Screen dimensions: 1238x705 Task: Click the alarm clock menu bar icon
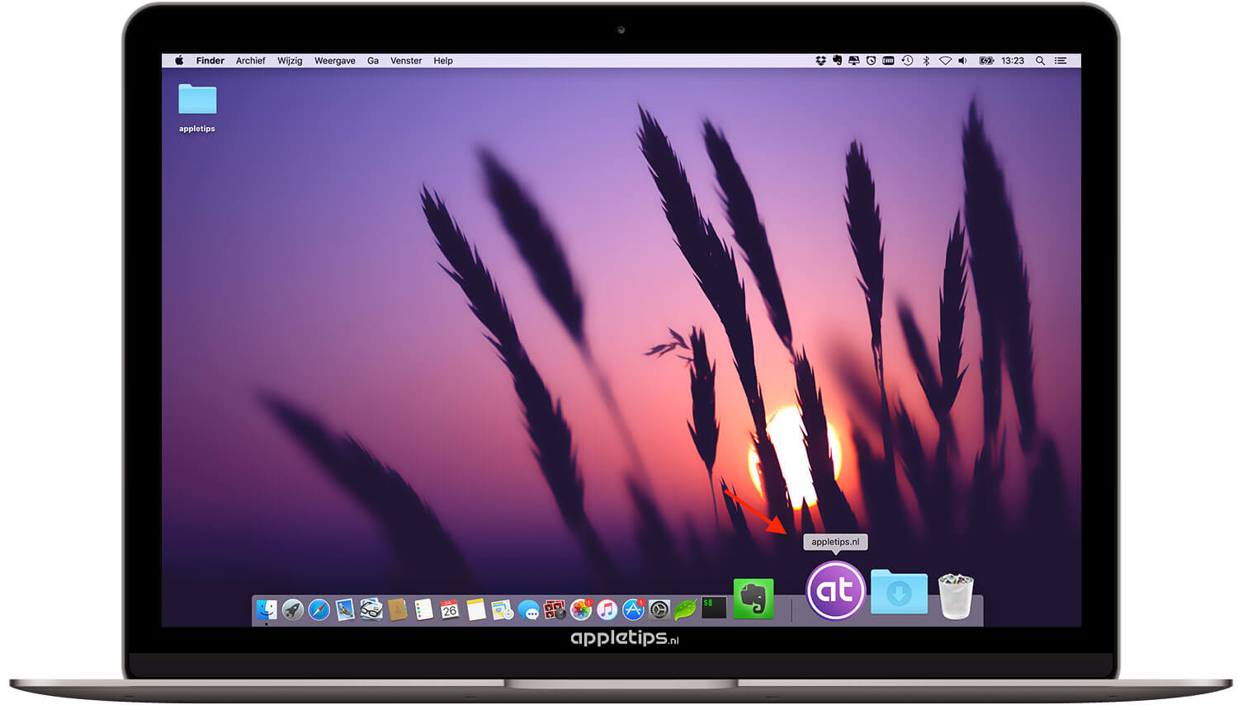tap(871, 61)
